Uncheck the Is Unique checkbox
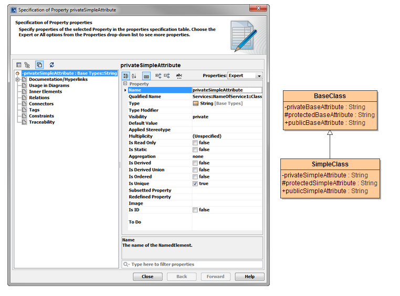The height and width of the screenshot is (296, 400). pos(195,184)
